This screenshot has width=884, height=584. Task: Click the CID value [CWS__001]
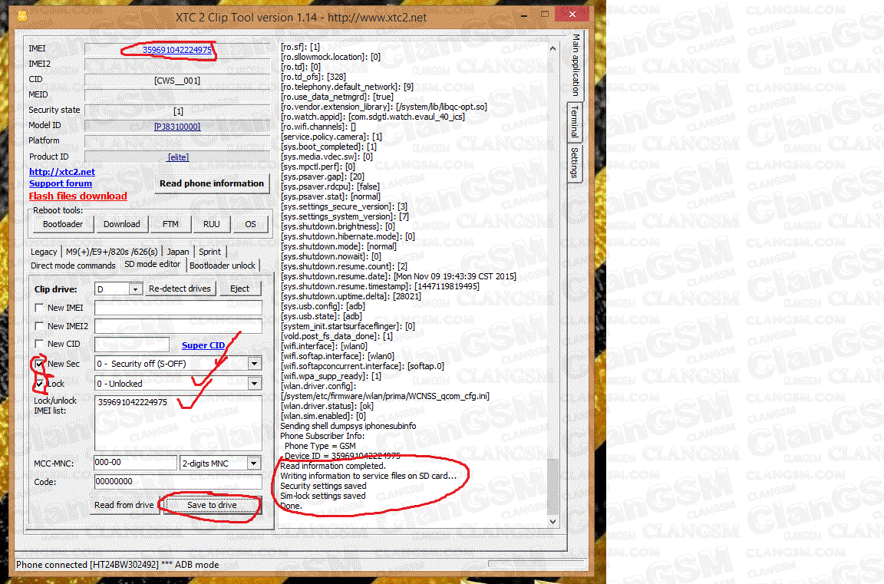[x=177, y=81]
